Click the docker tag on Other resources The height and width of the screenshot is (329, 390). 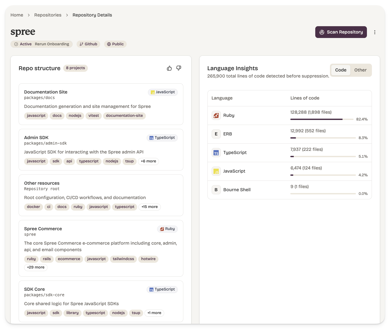pos(34,207)
